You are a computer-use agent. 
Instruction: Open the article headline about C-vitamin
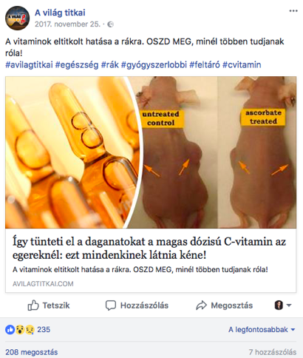149,249
